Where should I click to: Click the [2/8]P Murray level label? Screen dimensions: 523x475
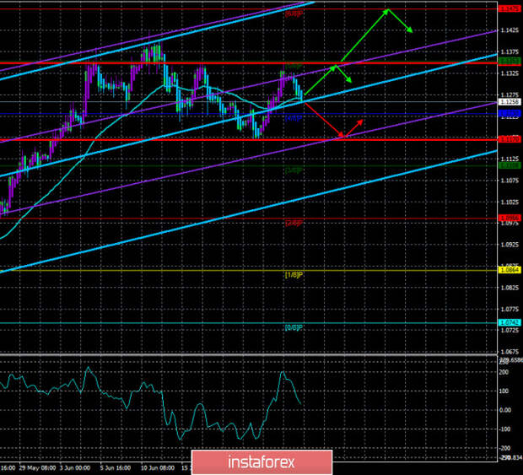294,223
